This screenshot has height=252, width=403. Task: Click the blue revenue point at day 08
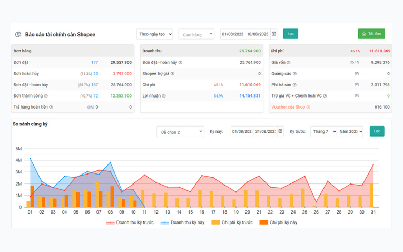click(110, 162)
